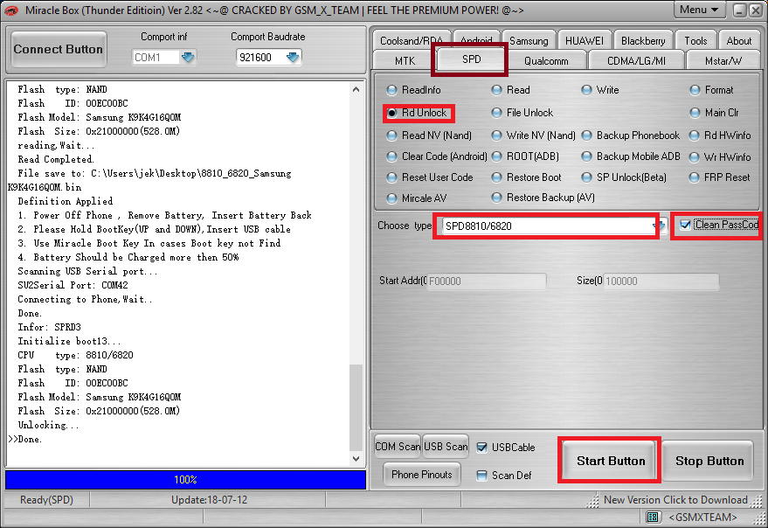Image resolution: width=768 pixels, height=528 pixels.
Task: Click the <GSMXTEAM> status bar text
Action: [x=702, y=518]
